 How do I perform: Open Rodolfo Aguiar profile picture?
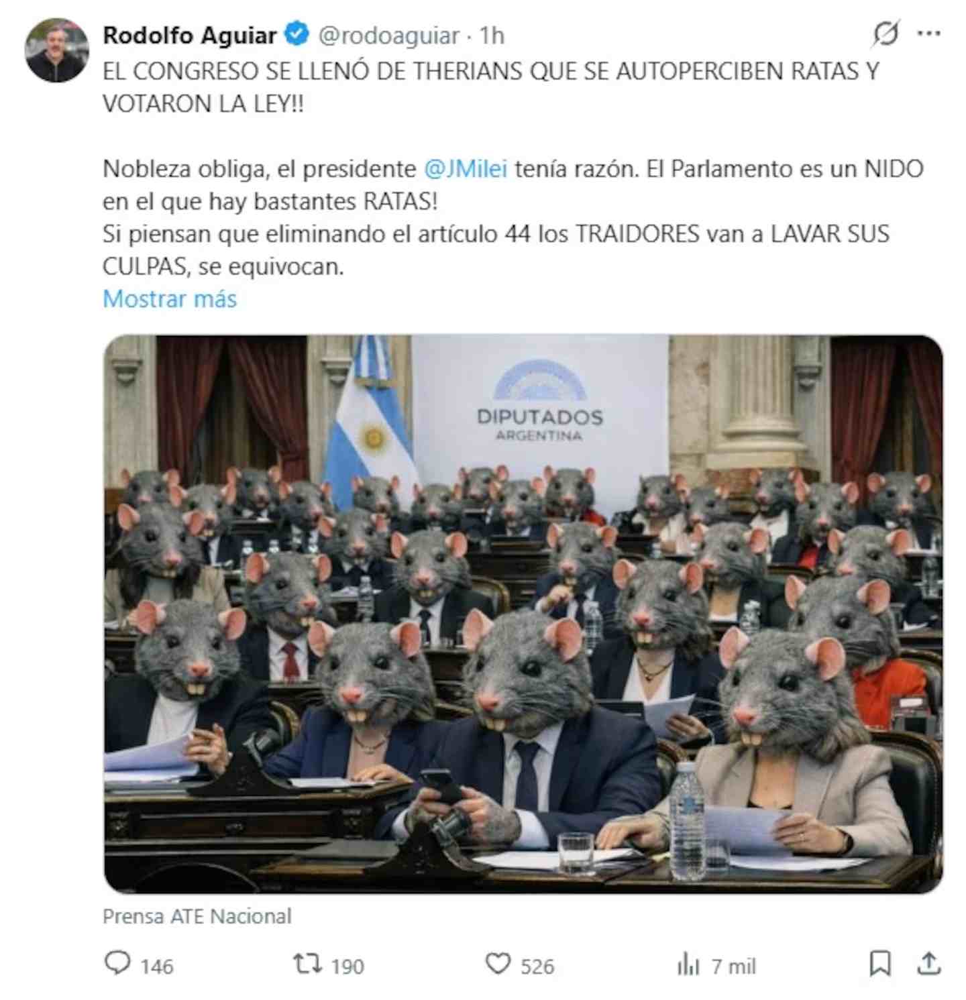click(x=57, y=50)
